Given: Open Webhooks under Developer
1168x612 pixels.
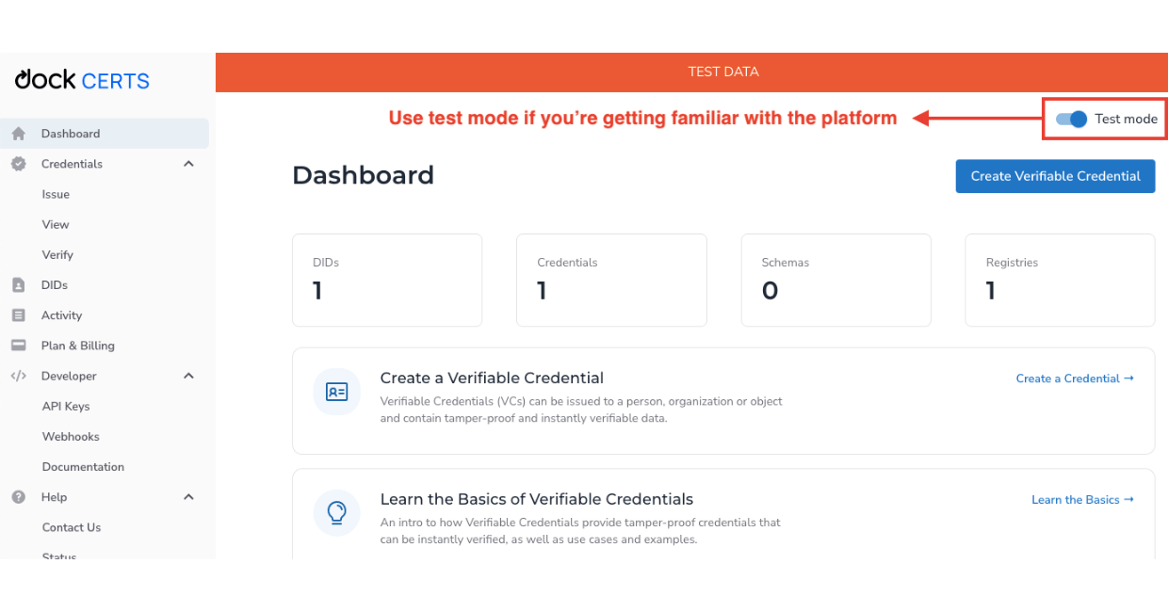Looking at the screenshot, I should pos(71,436).
